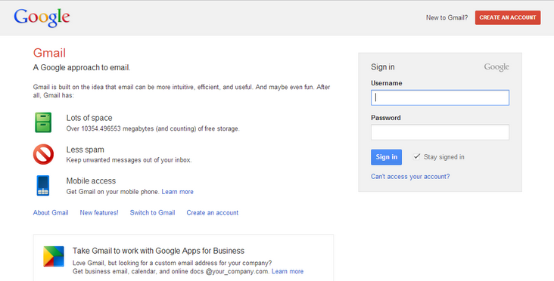The height and width of the screenshot is (281, 554).
Task: Open the New features! link
Action: [99, 212]
